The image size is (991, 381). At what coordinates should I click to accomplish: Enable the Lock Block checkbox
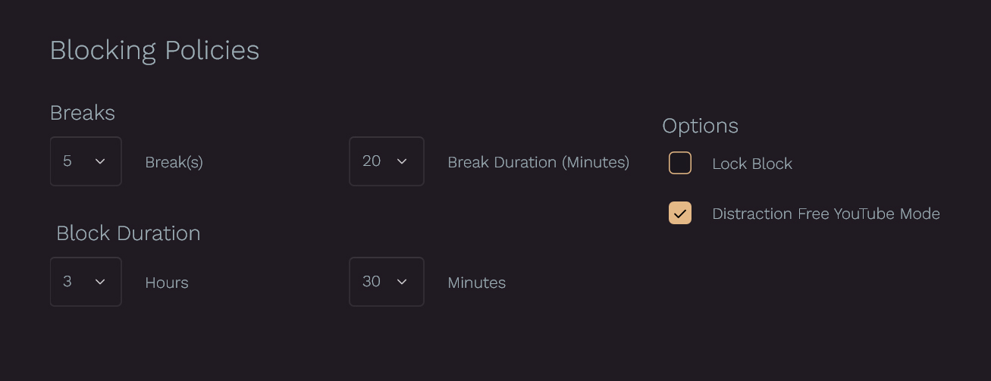coord(680,163)
